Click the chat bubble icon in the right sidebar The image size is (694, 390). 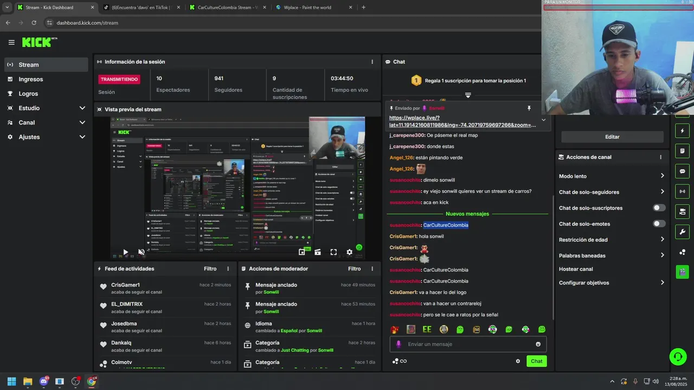pyautogui.click(x=682, y=171)
